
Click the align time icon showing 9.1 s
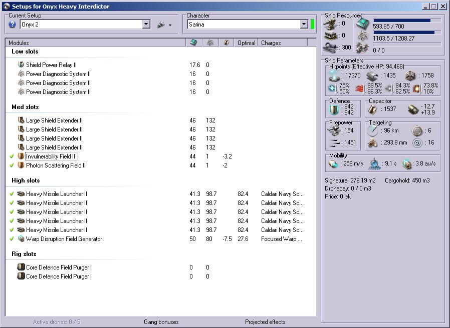375,163
